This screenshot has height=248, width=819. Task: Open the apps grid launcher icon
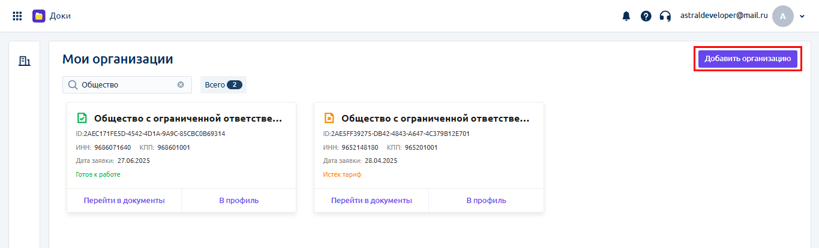click(x=17, y=16)
